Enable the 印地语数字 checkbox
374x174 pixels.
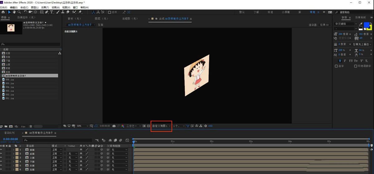[x=355, y=66]
